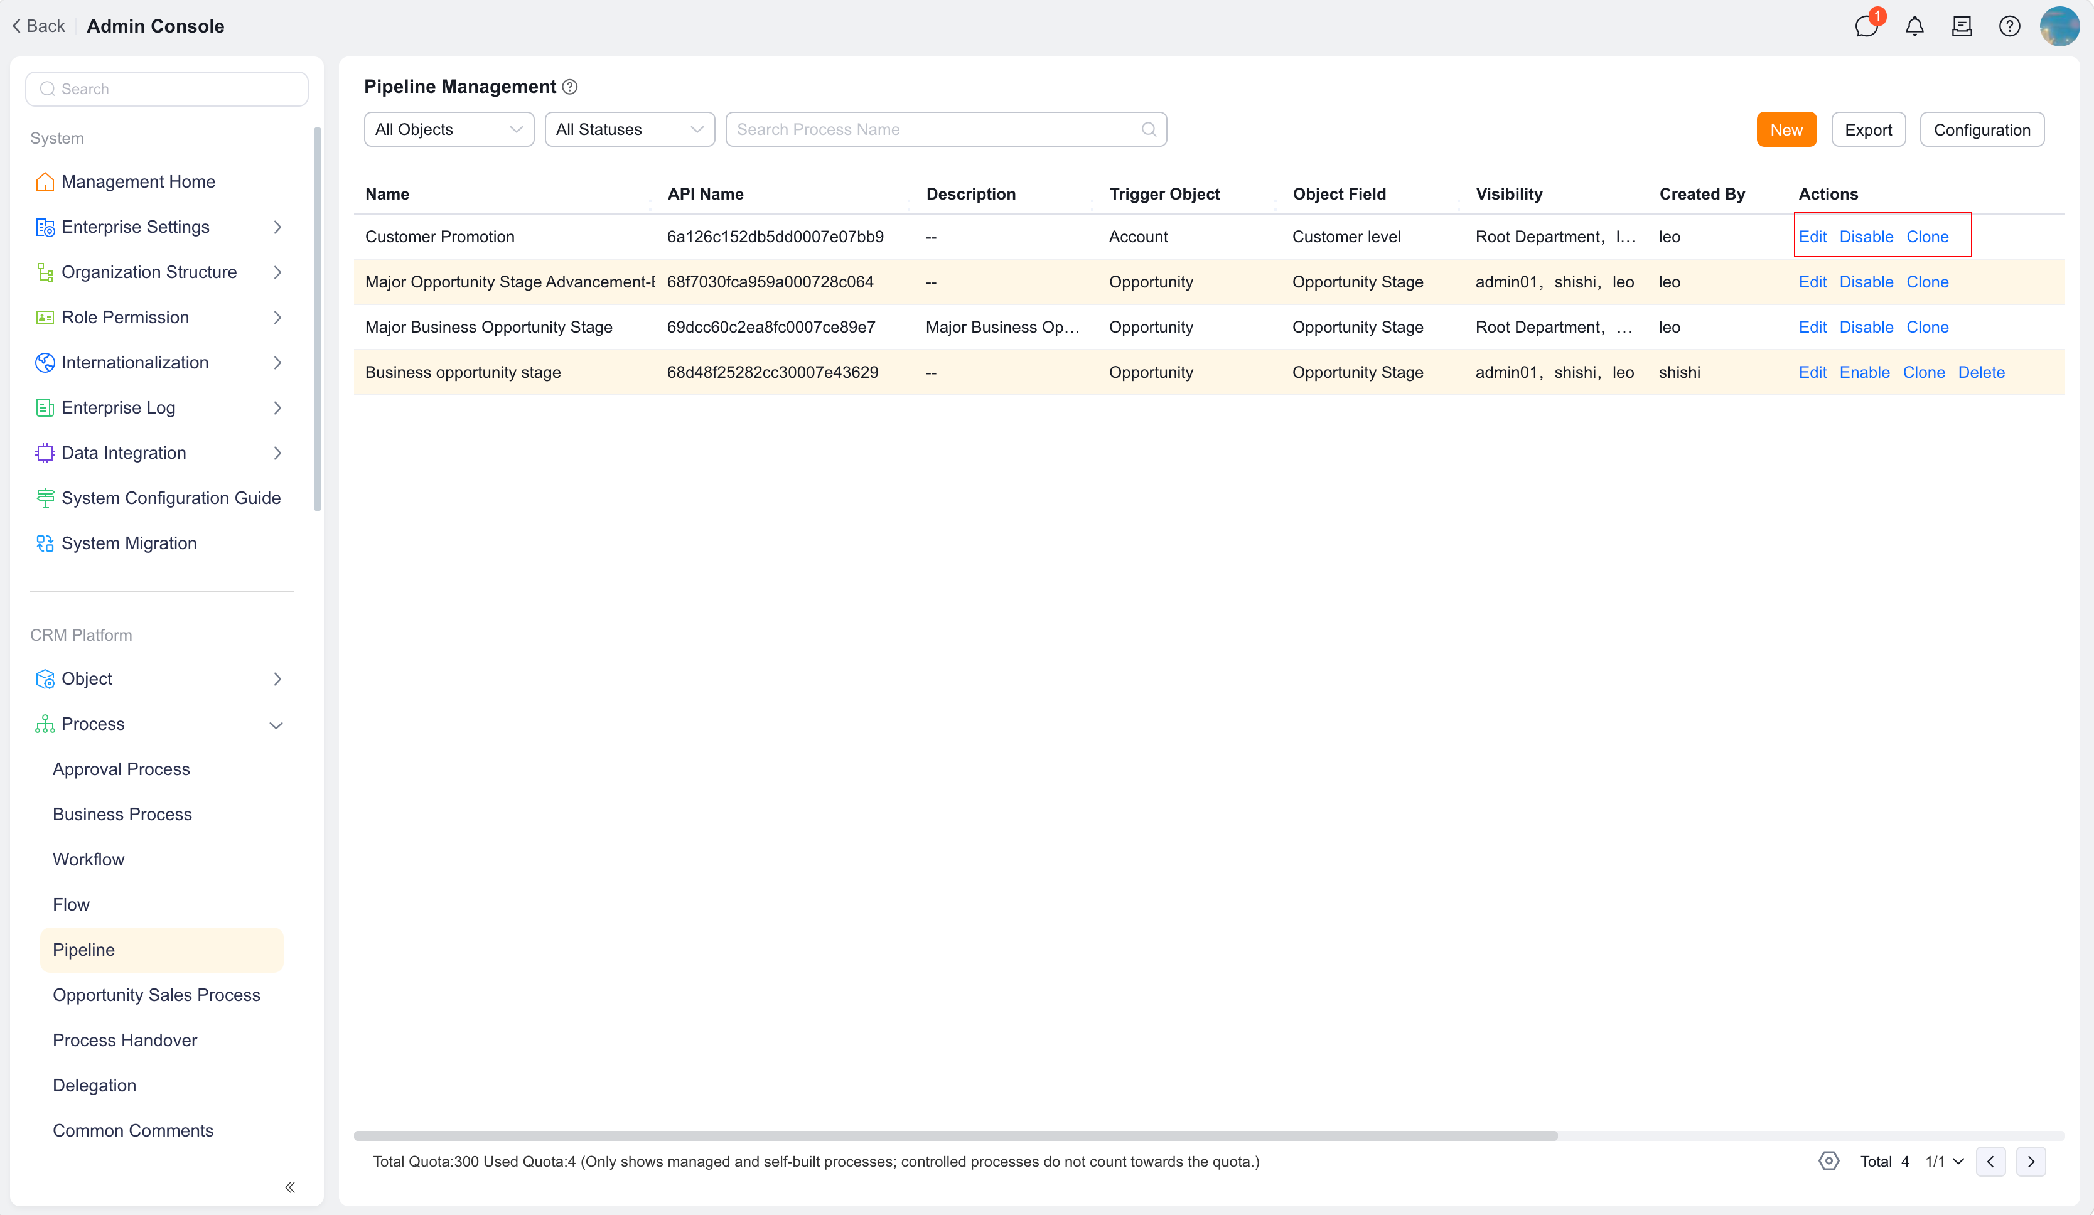
Task: Collapse the sidebar with double-chevron icon
Action: (290, 1187)
